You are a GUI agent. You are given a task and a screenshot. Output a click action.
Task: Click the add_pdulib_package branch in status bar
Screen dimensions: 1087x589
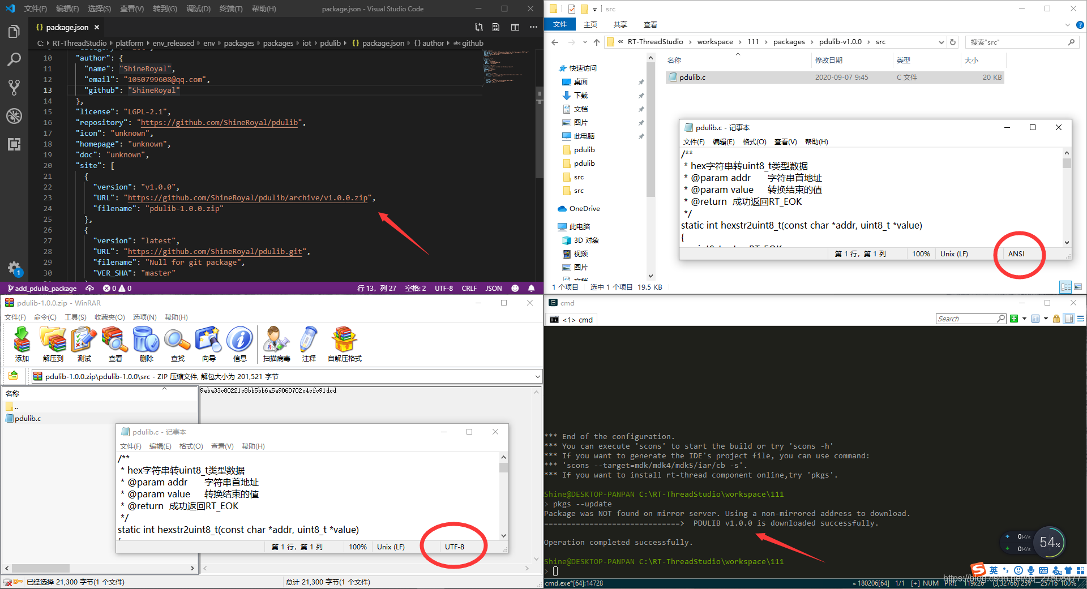click(42, 288)
